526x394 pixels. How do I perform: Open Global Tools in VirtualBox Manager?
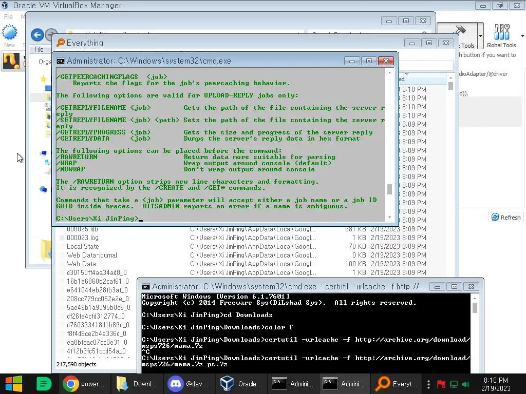point(501,36)
